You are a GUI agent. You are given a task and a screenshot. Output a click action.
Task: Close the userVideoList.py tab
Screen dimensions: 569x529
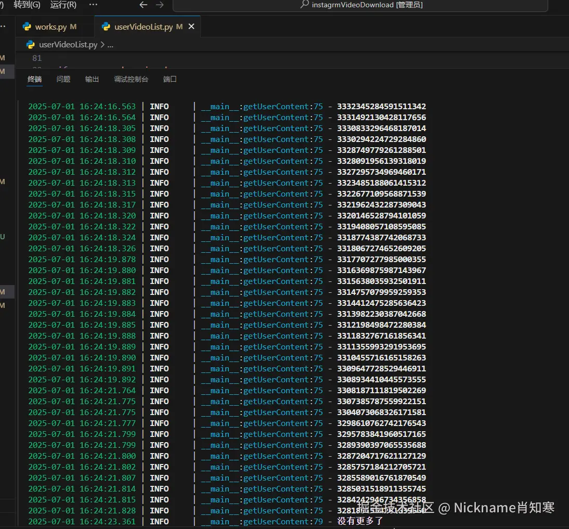pos(191,27)
